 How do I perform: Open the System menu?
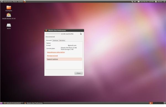click(x=20, y=2)
